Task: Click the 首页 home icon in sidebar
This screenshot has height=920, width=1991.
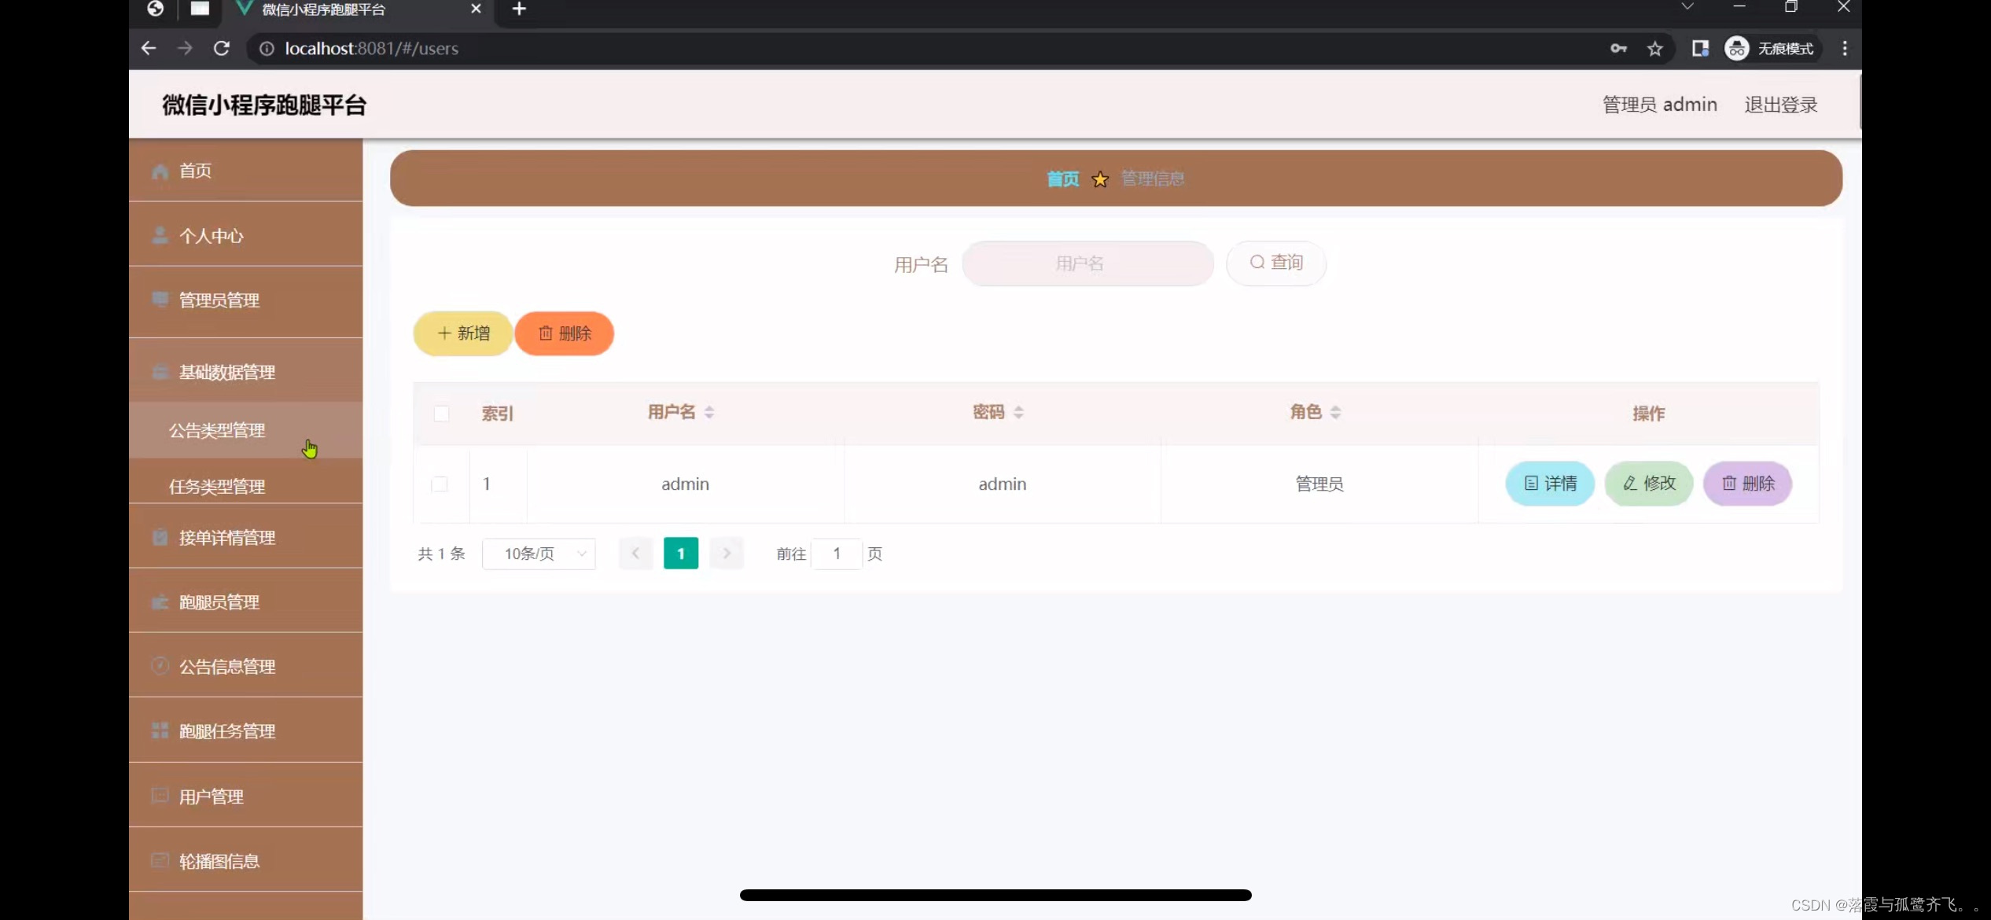Action: pyautogui.click(x=160, y=171)
